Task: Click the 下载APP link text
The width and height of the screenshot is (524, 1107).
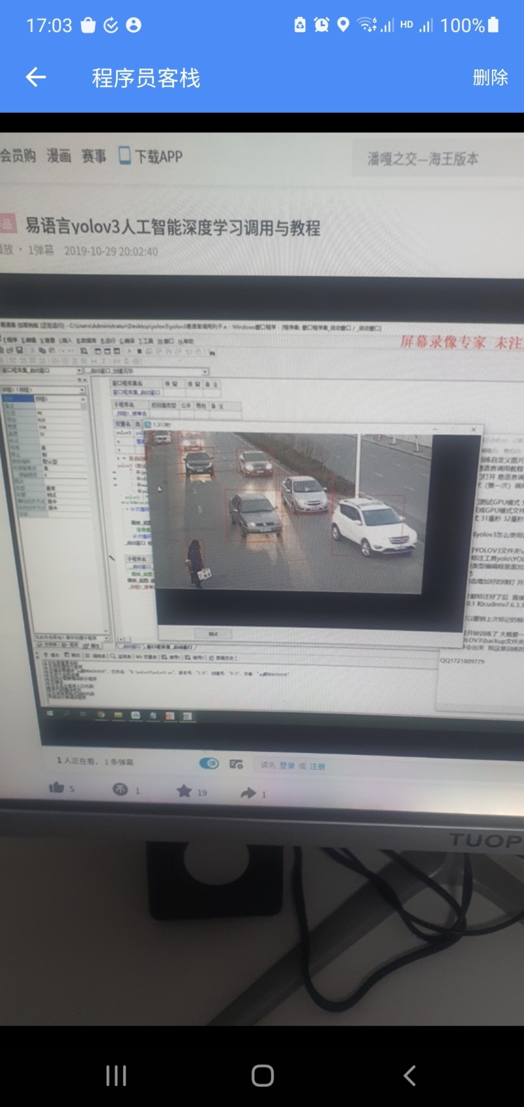Action: coord(159,157)
